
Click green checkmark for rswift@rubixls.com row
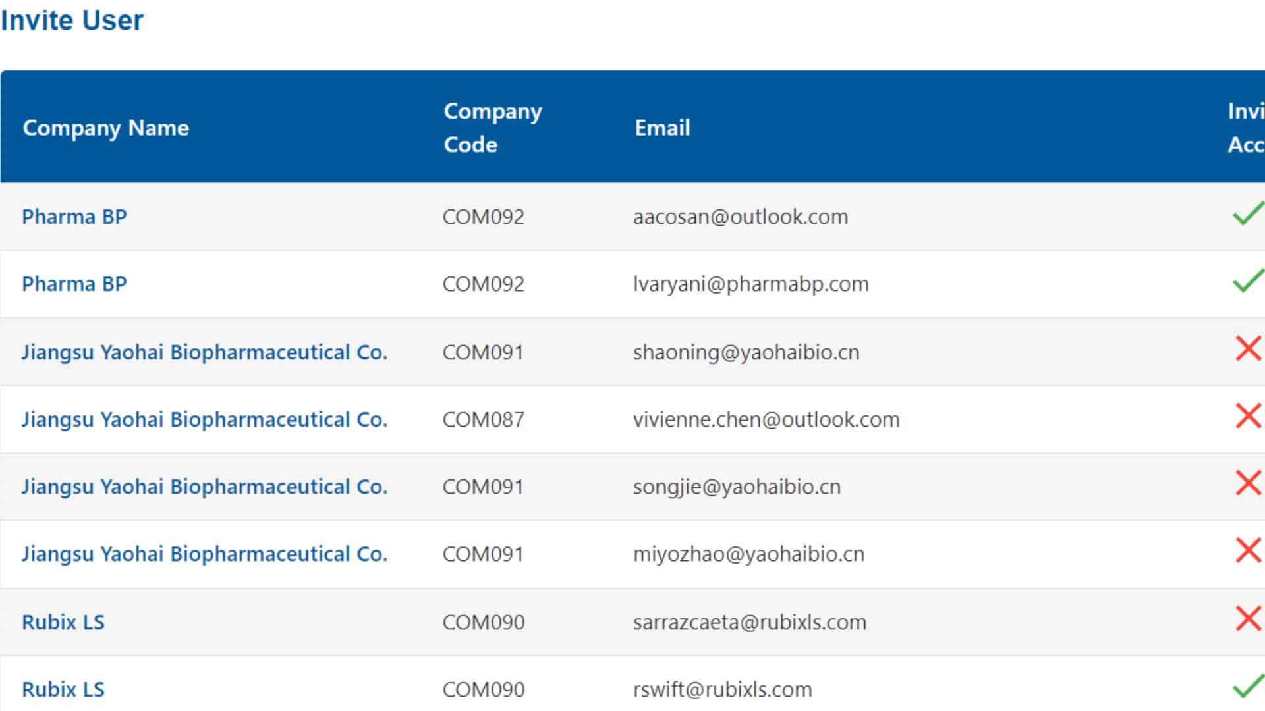pyautogui.click(x=1249, y=687)
